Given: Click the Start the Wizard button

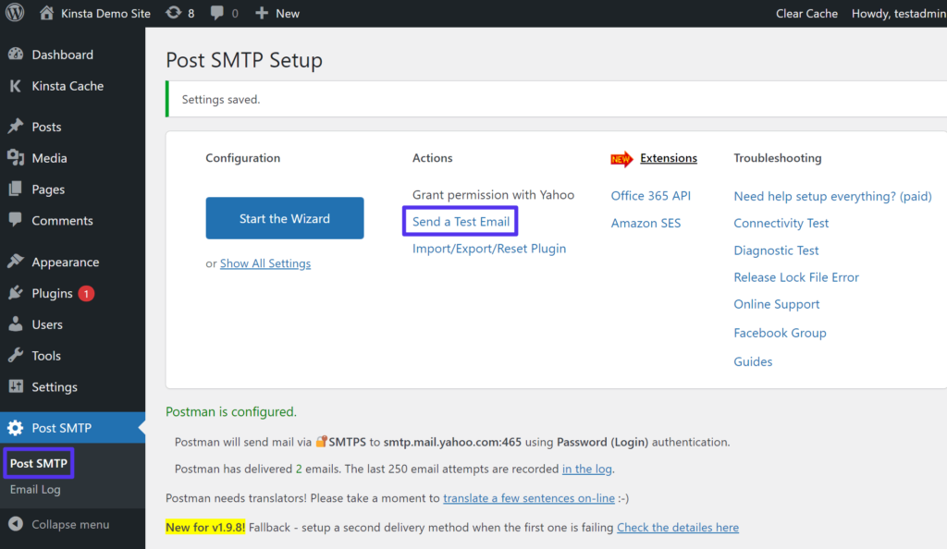Looking at the screenshot, I should point(284,218).
